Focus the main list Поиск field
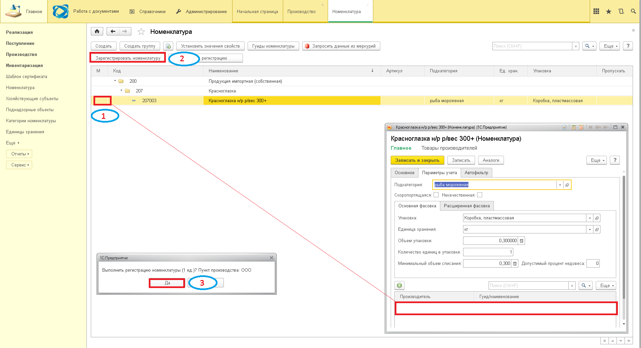 click(532, 46)
